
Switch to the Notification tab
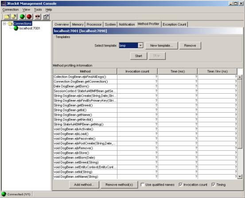point(127,24)
